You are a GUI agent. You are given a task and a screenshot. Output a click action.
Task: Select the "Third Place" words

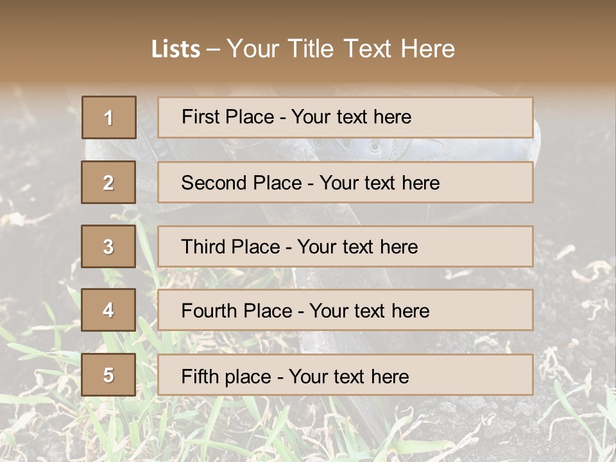[x=230, y=247]
